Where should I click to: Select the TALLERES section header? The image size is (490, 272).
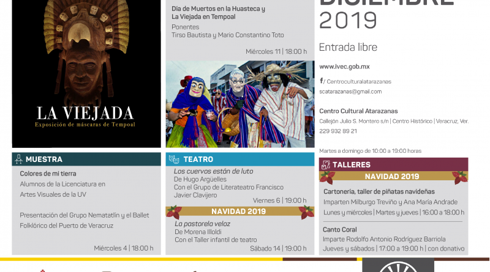(x=393, y=164)
